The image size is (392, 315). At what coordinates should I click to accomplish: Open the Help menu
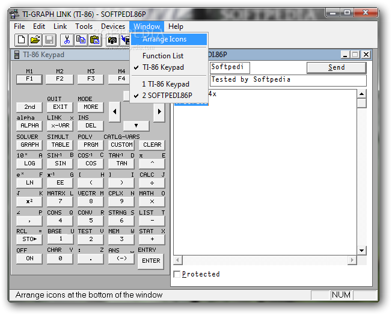point(176,26)
